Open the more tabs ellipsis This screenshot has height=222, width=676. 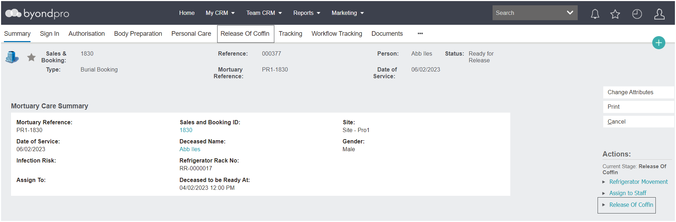pyautogui.click(x=420, y=33)
